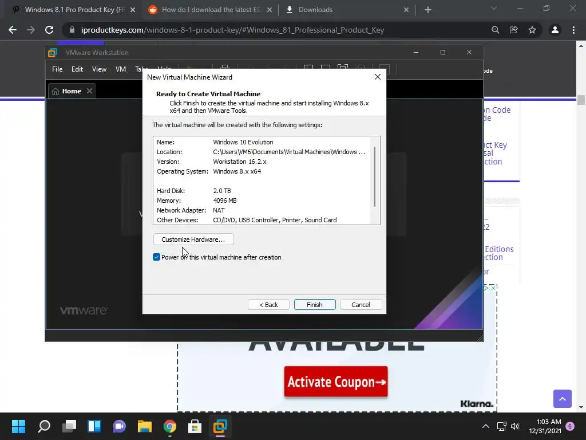Open VMware VM menu
The image size is (586, 440).
pos(121,69)
